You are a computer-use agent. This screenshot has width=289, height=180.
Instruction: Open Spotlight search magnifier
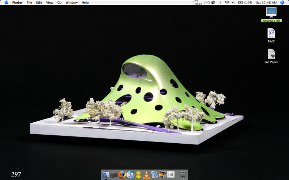tap(282, 3)
